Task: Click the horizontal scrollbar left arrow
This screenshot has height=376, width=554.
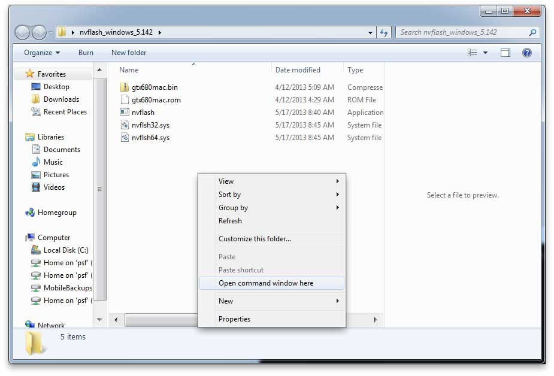Action: coord(116,320)
